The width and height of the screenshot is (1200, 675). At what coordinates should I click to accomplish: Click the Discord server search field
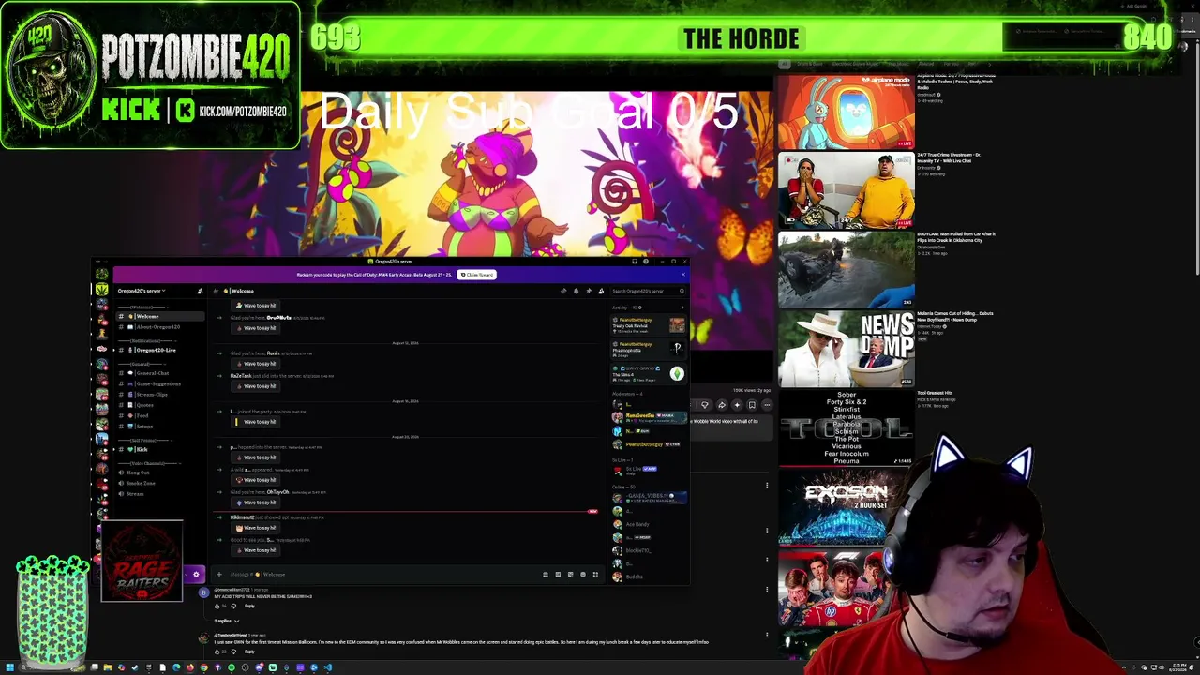click(x=648, y=291)
